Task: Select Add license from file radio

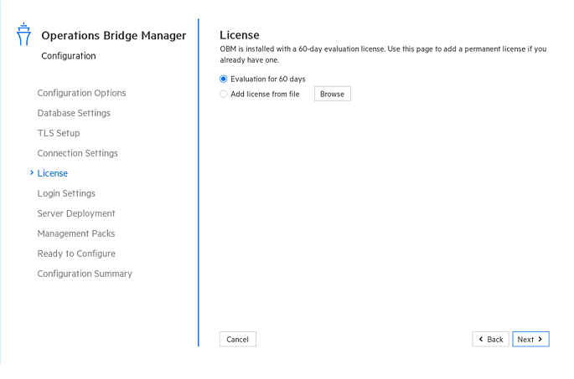Action: point(223,94)
